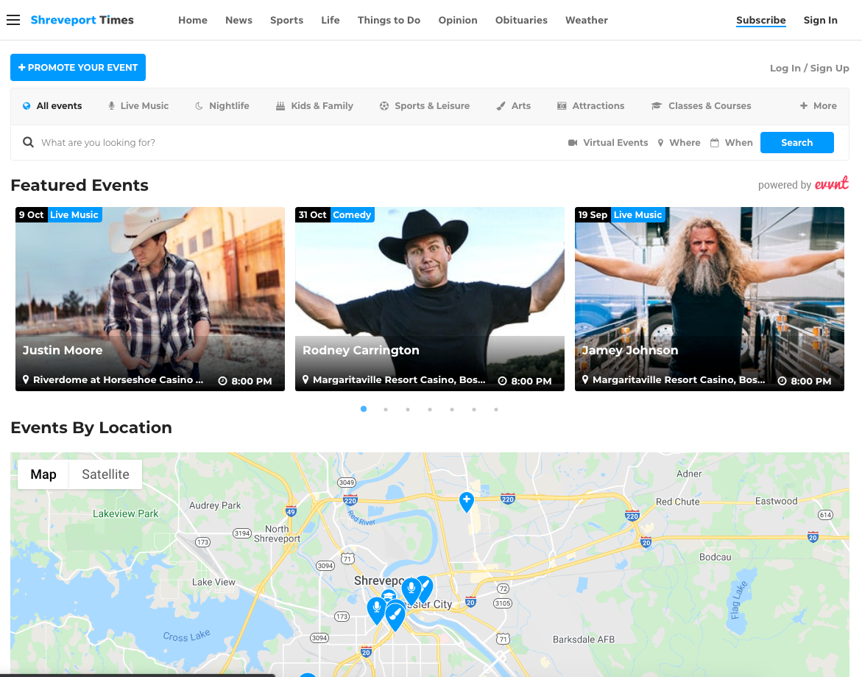Open Obituaries page
The width and height of the screenshot is (862, 677).
521,20
